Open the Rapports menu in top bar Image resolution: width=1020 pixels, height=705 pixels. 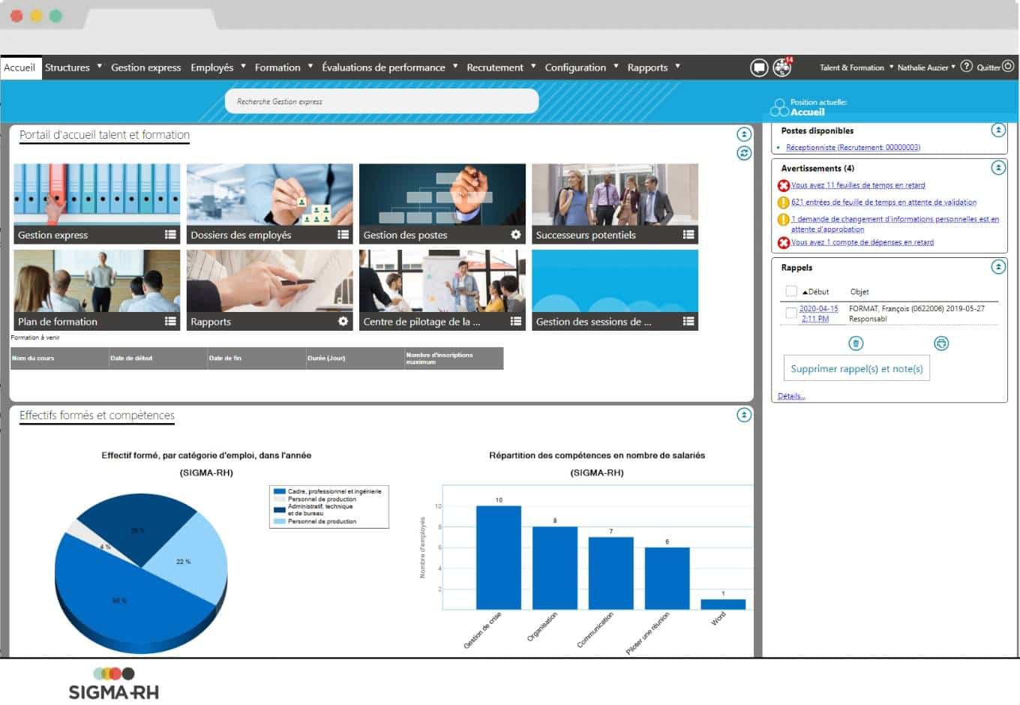(x=653, y=67)
